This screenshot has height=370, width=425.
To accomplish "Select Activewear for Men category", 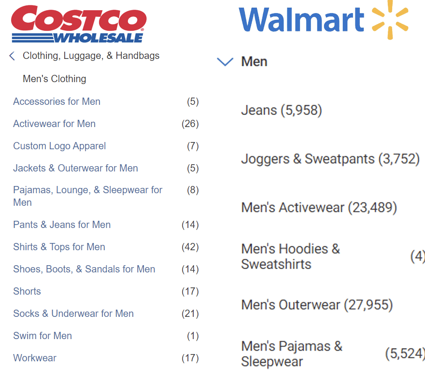I will click(x=54, y=124).
